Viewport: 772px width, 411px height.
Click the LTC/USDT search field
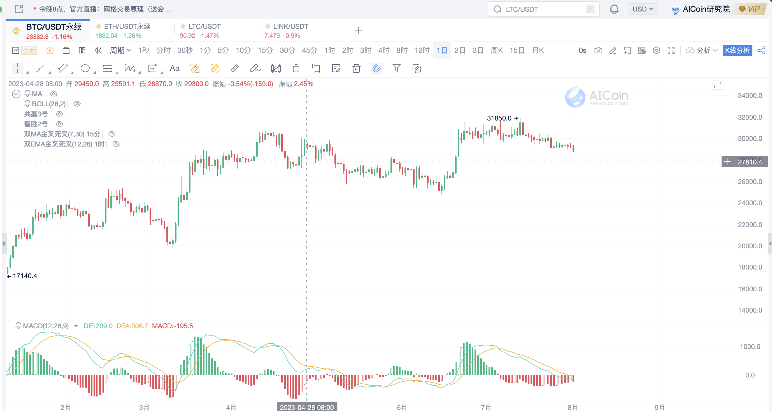[543, 9]
